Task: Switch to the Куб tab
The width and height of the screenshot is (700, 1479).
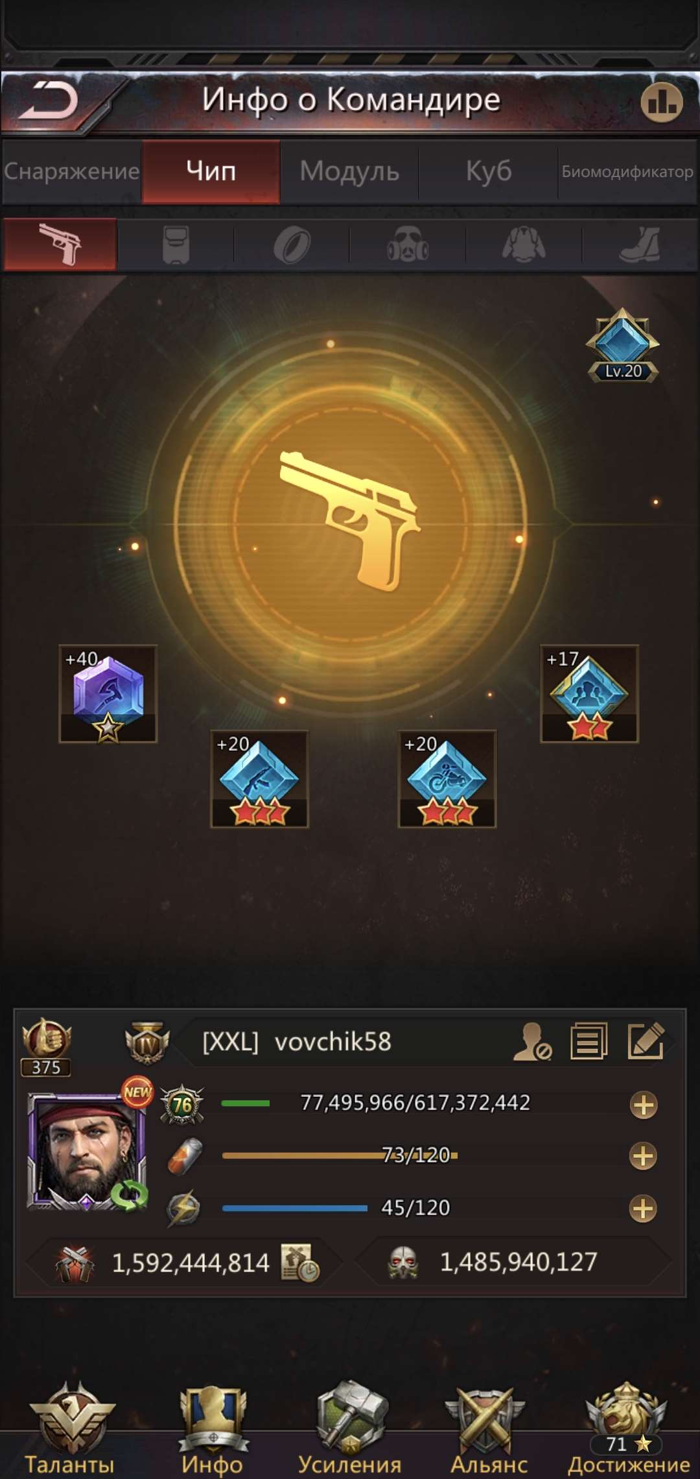Action: tap(489, 171)
